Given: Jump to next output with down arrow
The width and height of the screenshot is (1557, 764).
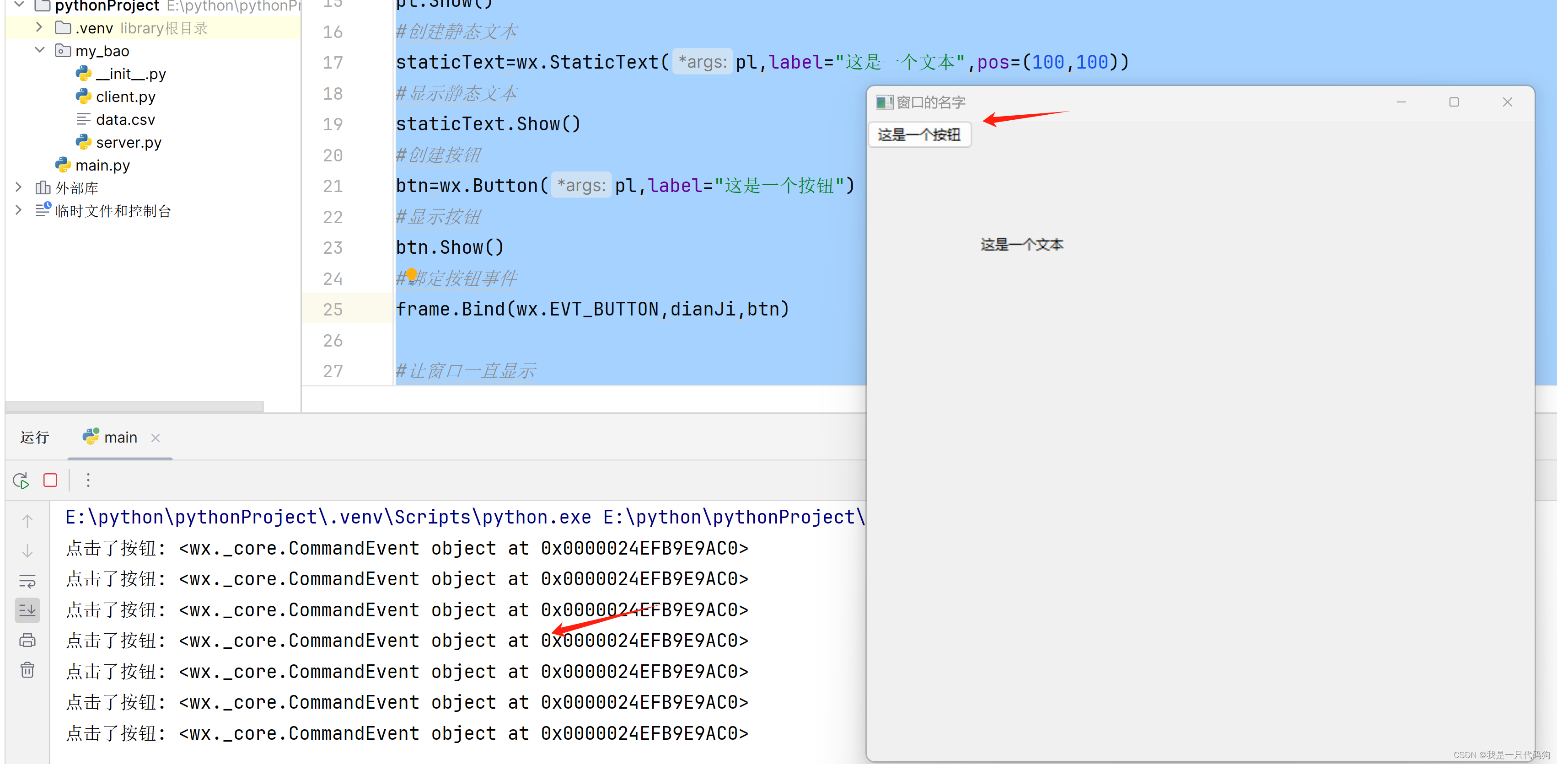Looking at the screenshot, I should tap(27, 550).
